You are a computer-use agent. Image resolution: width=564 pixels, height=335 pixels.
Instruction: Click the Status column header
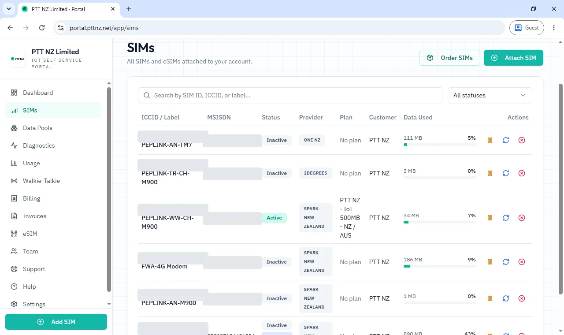[x=271, y=117]
